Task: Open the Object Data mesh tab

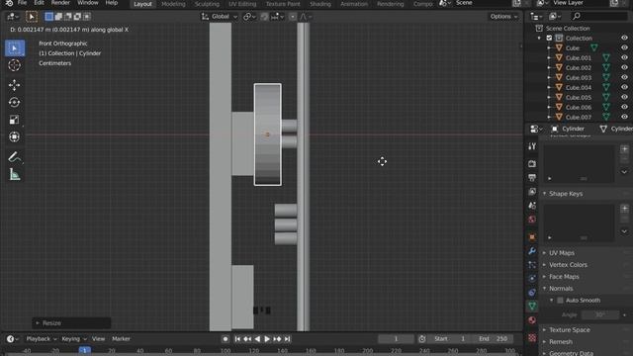Action: tap(532, 306)
